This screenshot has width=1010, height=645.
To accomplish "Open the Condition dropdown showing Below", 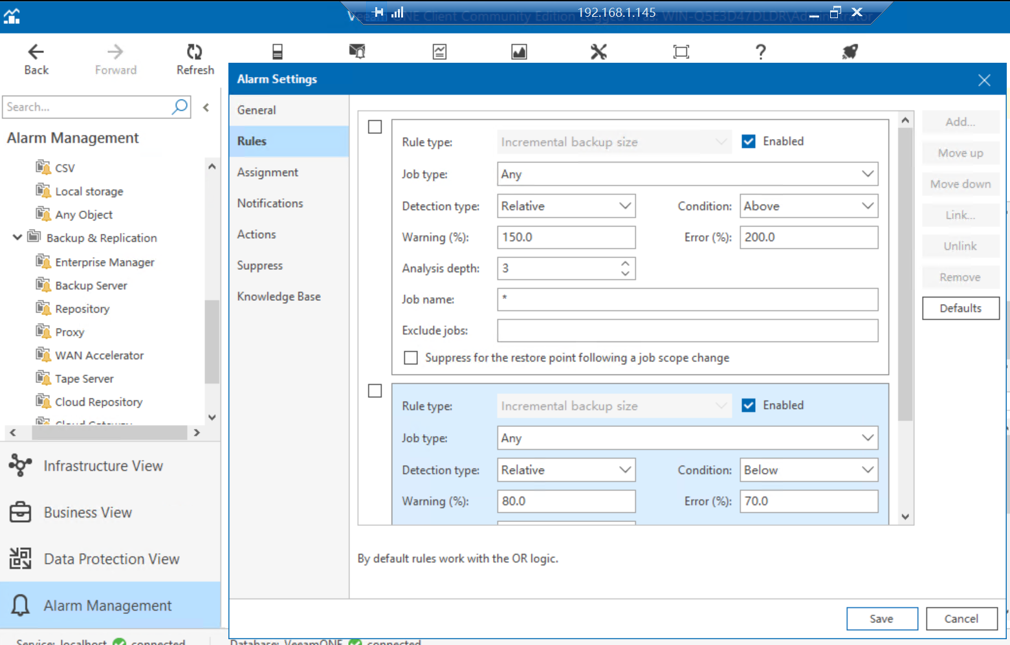I will 809,470.
